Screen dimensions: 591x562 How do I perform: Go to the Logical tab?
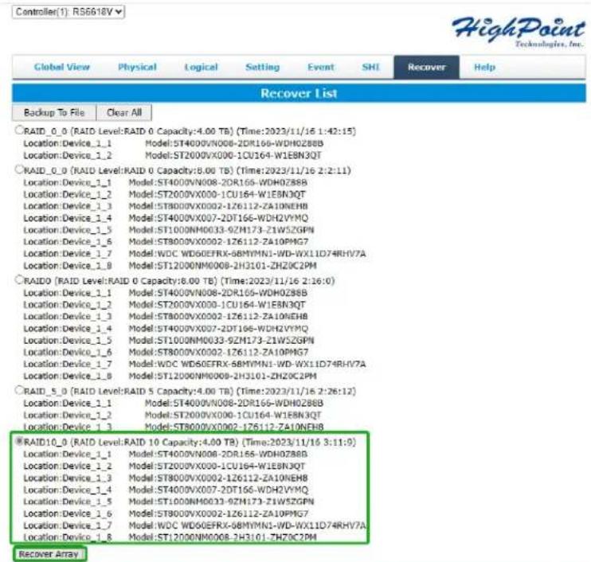[x=201, y=67]
